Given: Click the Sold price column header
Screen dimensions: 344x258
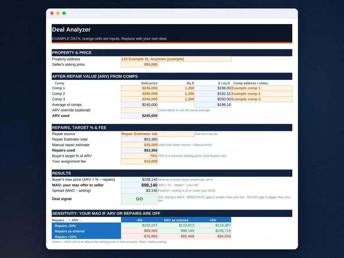Looking at the screenshot, I should point(149,83).
